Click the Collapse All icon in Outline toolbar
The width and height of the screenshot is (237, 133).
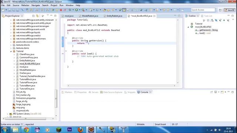pos(208,20)
